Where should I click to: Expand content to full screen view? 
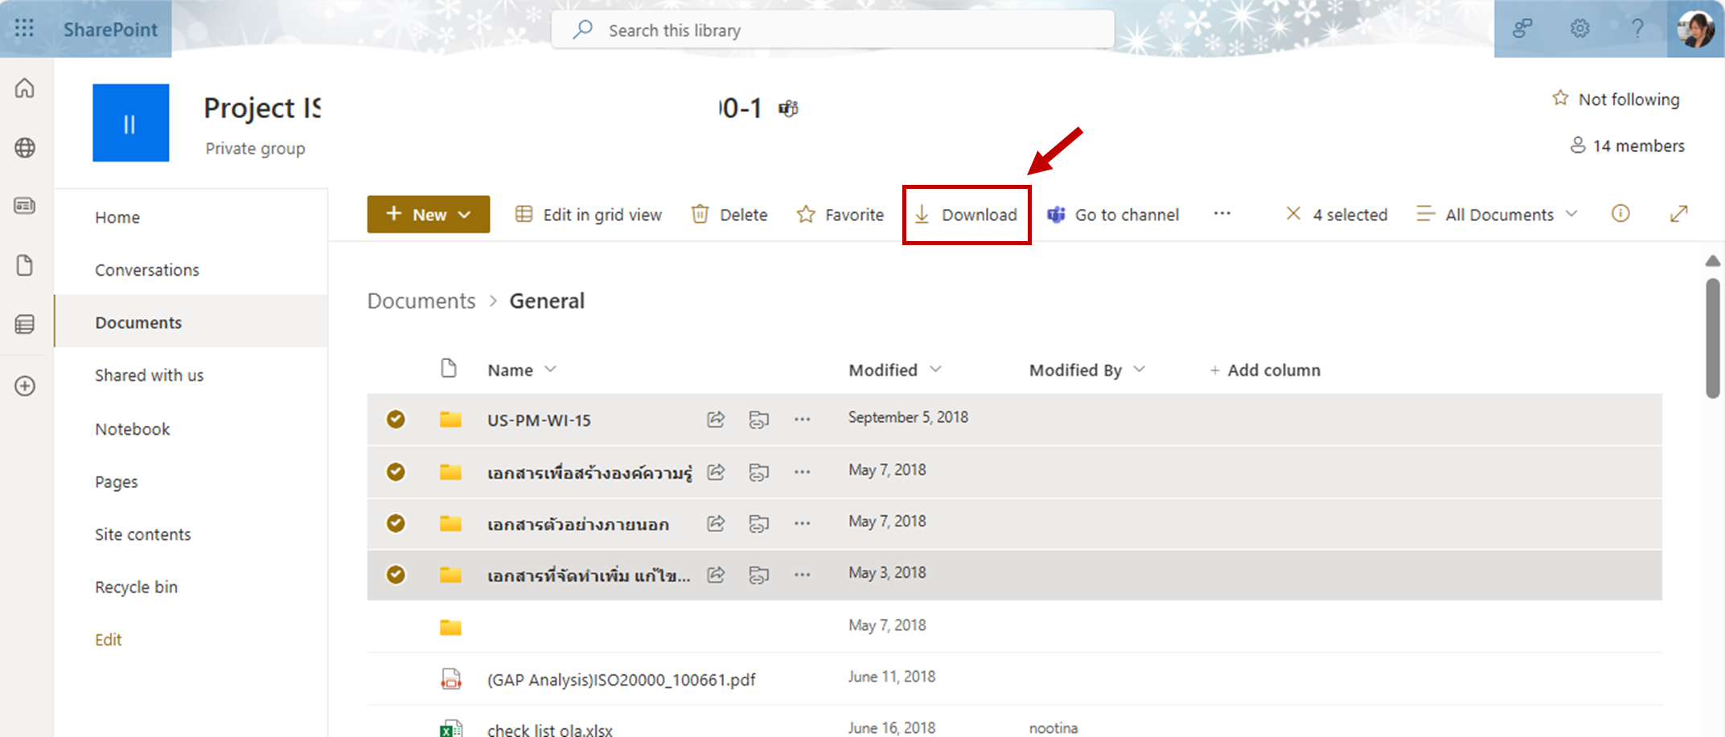[1678, 214]
